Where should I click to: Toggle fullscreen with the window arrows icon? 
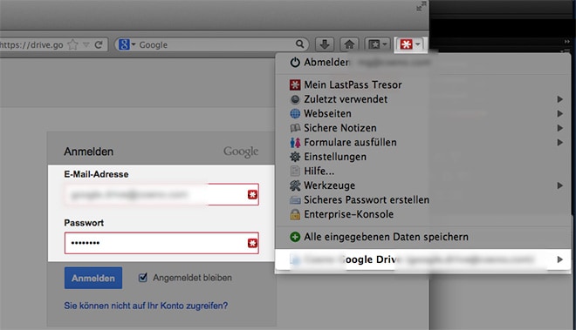tap(421, 6)
